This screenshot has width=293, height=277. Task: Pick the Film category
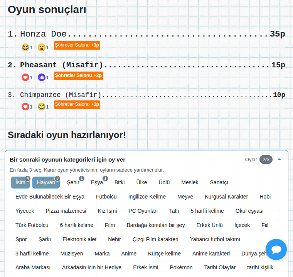pos(110,225)
